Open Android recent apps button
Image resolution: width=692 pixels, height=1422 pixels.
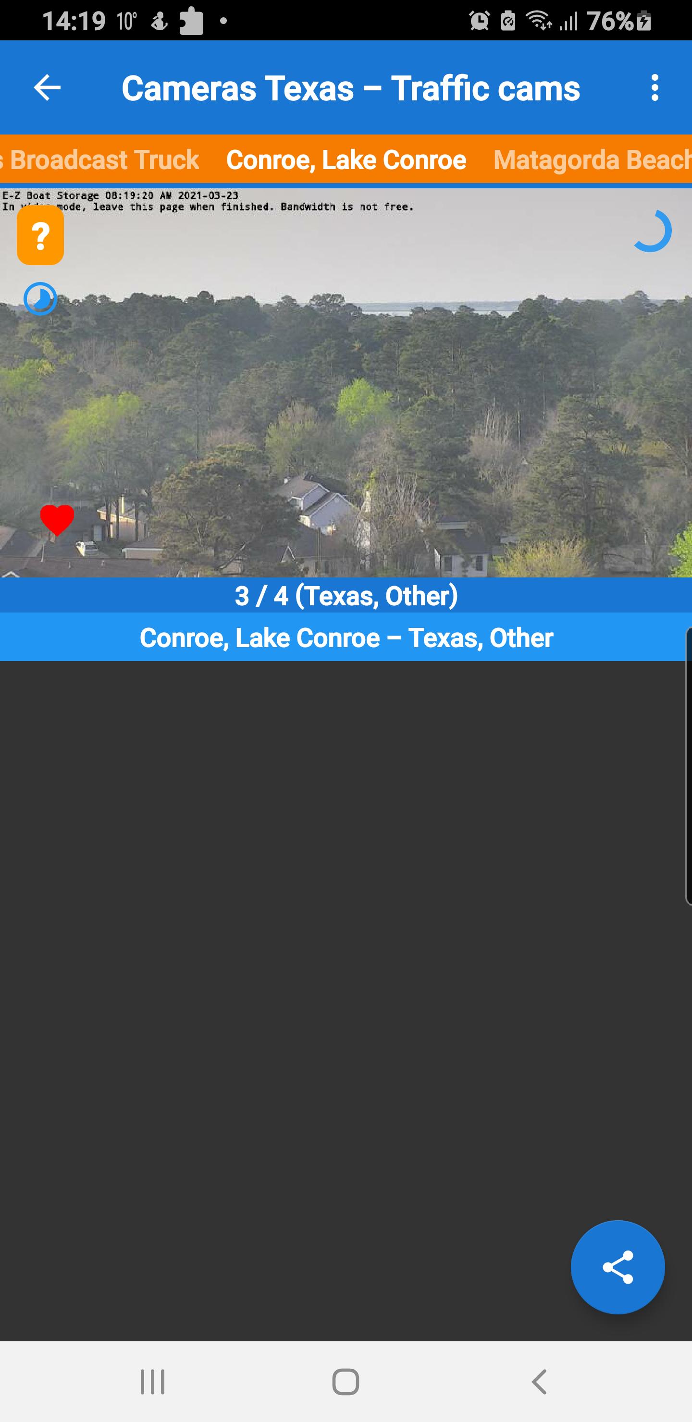pyautogui.click(x=152, y=1382)
